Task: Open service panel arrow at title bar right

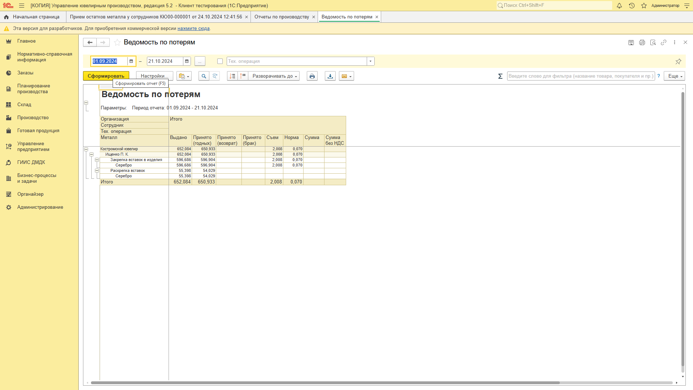Action: coord(687,6)
